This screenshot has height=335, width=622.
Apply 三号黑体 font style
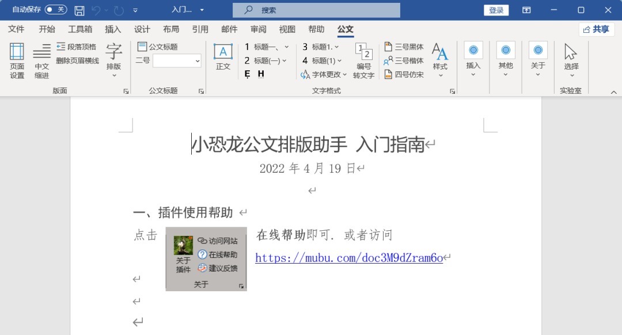[404, 47]
